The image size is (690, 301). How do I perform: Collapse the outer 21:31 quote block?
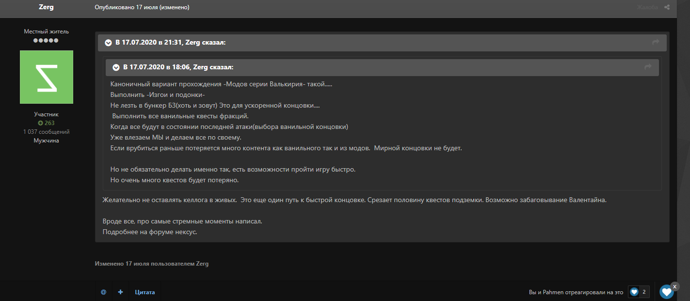pos(108,43)
